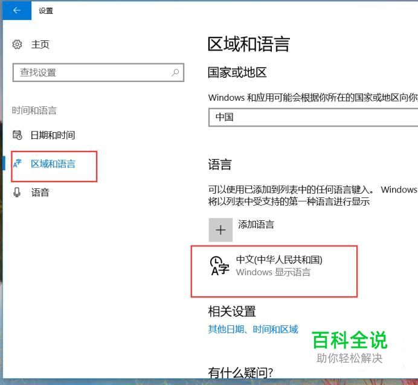Image resolution: width=418 pixels, height=385 pixels.
Task: Click the 时间和语言 category label
Action: click(x=34, y=110)
